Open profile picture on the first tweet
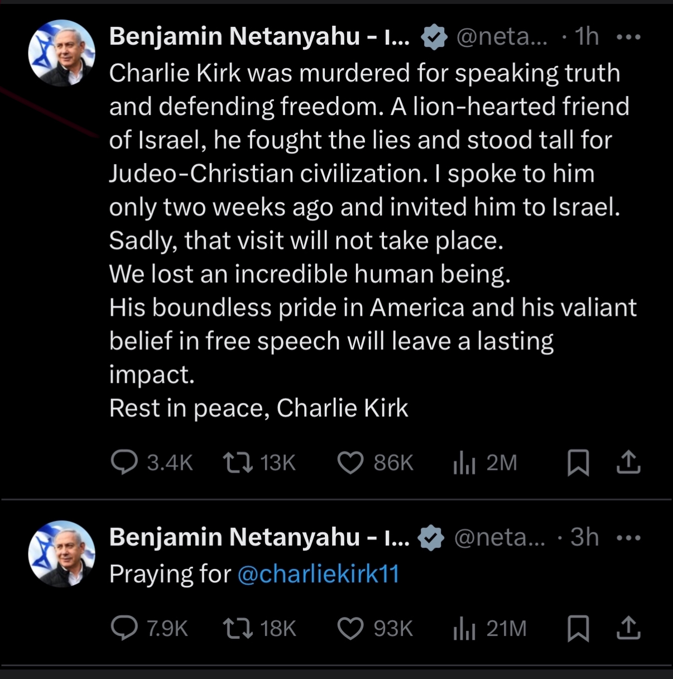 61,53
